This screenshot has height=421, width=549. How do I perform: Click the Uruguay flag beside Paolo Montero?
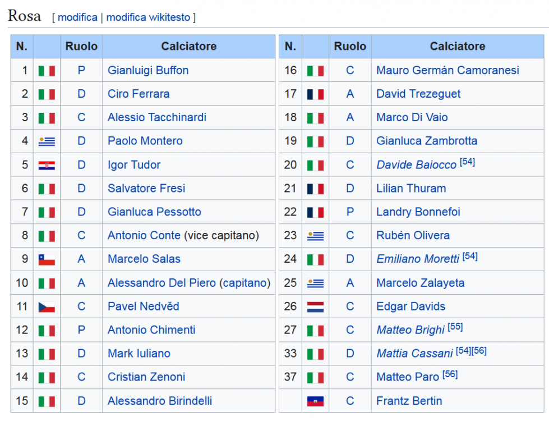coord(47,141)
